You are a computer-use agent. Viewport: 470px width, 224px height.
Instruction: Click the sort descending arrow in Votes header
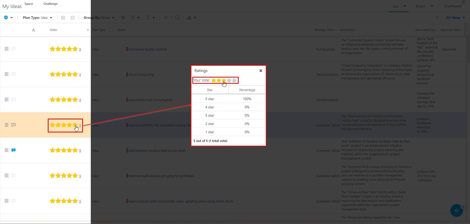(88, 30)
